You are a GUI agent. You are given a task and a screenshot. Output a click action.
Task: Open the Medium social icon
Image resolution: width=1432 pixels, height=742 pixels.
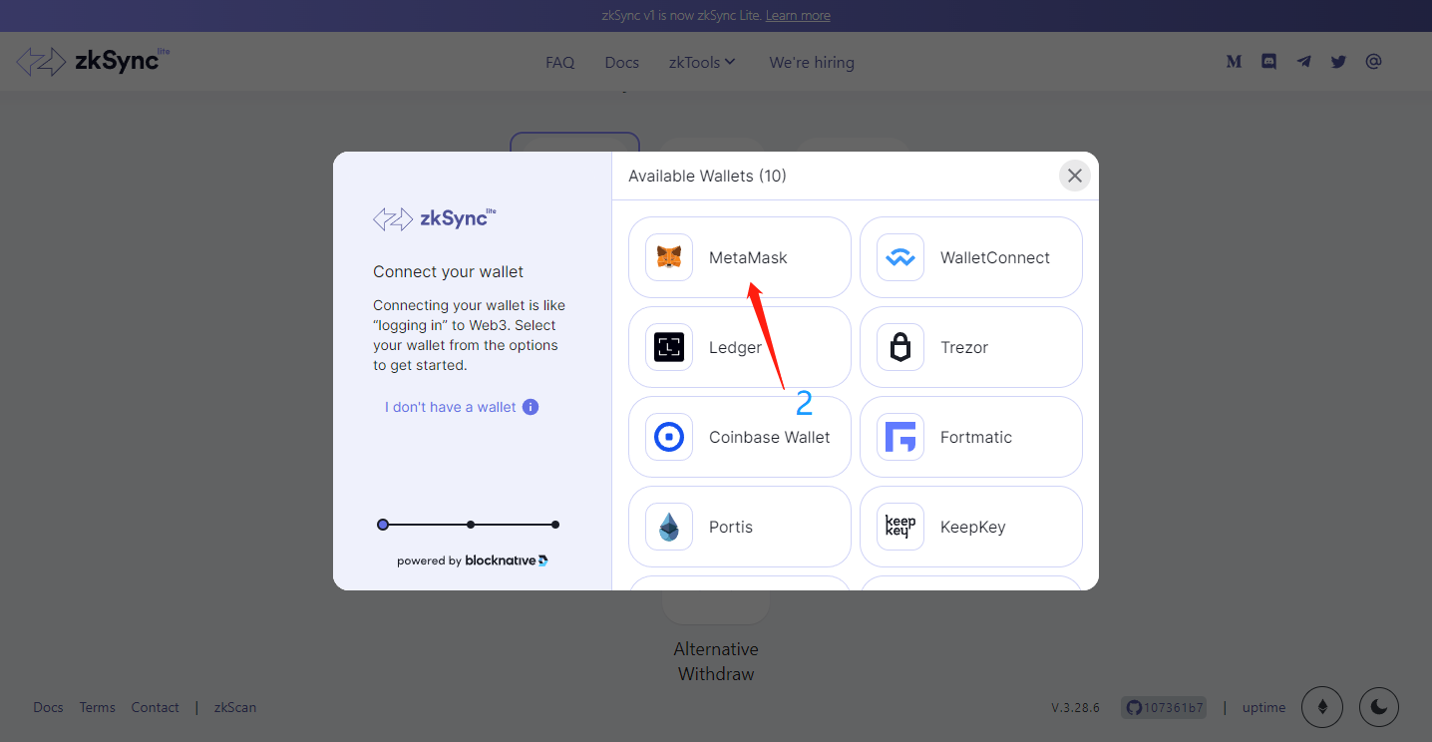(x=1234, y=62)
